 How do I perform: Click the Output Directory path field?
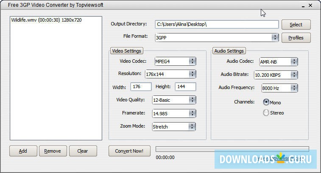[x=217, y=24]
